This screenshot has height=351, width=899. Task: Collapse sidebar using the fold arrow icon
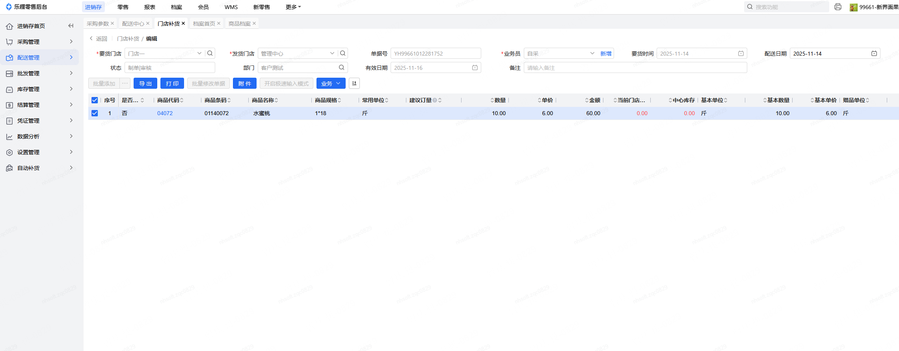[x=71, y=26]
